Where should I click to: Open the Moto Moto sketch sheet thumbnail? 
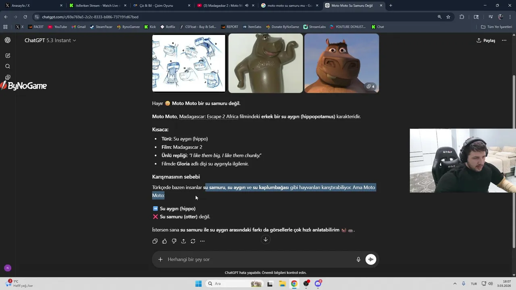click(189, 63)
